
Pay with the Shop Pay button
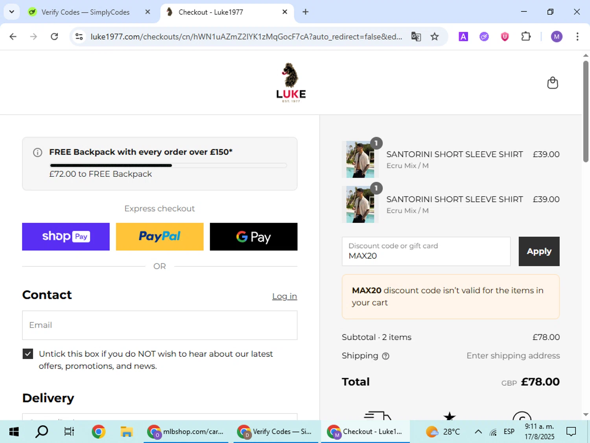(x=66, y=237)
